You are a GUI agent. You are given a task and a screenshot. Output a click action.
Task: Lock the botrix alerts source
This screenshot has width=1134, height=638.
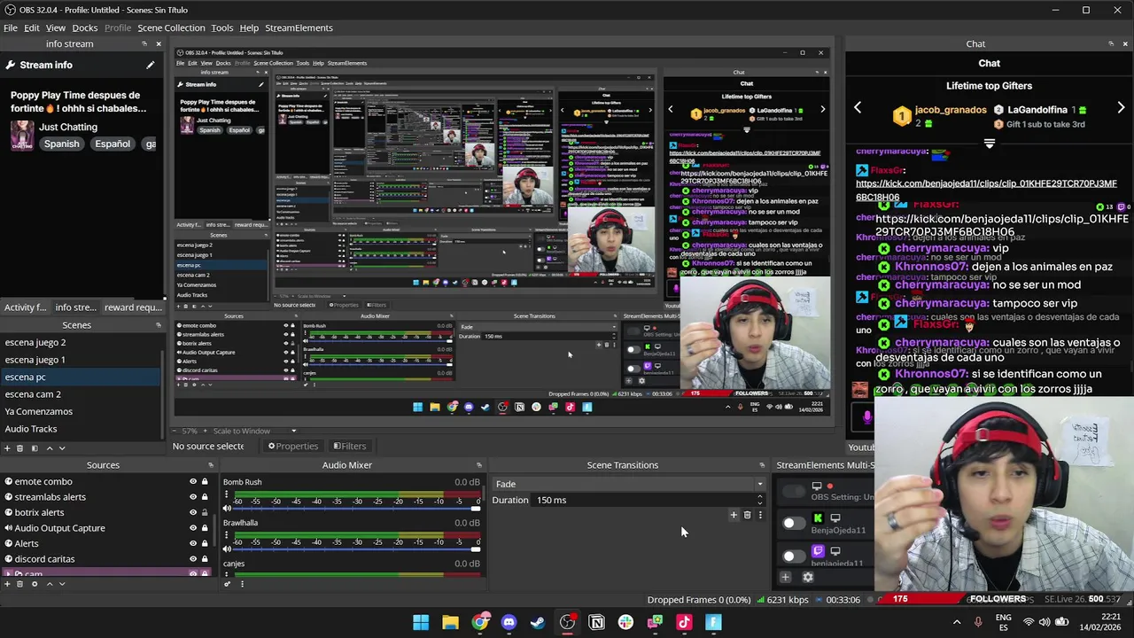[205, 512]
